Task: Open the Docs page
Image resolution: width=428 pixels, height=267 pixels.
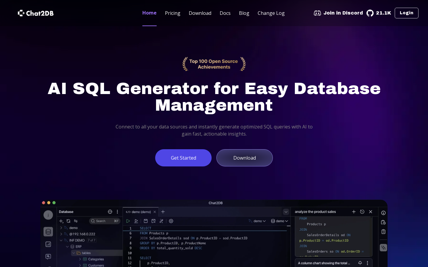Action: (x=225, y=13)
